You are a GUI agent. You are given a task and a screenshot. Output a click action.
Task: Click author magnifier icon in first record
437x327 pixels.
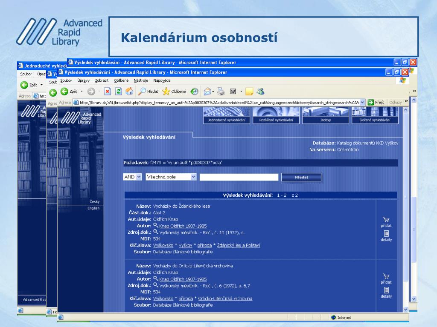pos(156,226)
